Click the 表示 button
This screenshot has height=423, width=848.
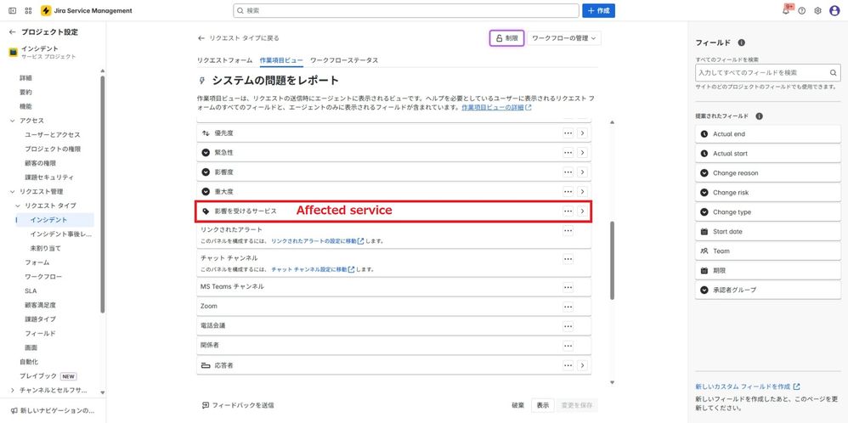coord(542,405)
